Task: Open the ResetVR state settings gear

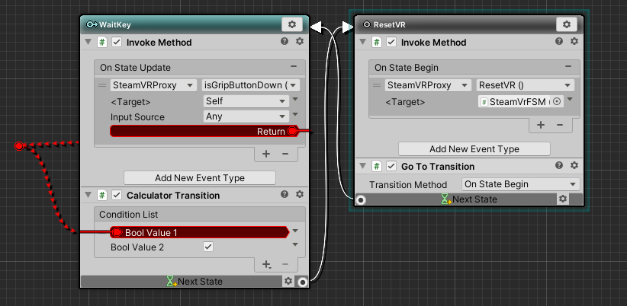Action: (566, 25)
